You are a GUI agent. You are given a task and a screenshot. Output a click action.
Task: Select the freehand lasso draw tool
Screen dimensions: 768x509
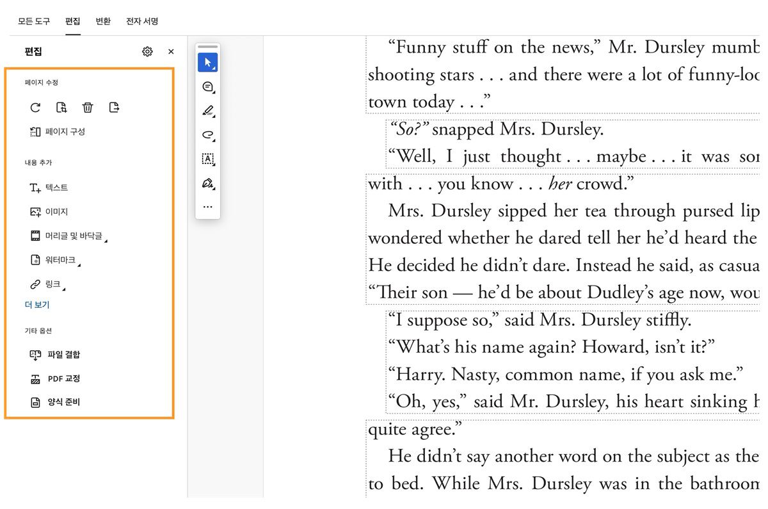[207, 135]
